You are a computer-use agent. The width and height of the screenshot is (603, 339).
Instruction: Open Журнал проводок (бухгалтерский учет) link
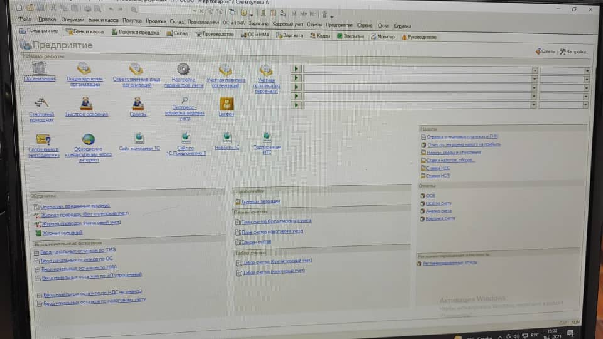click(x=85, y=213)
